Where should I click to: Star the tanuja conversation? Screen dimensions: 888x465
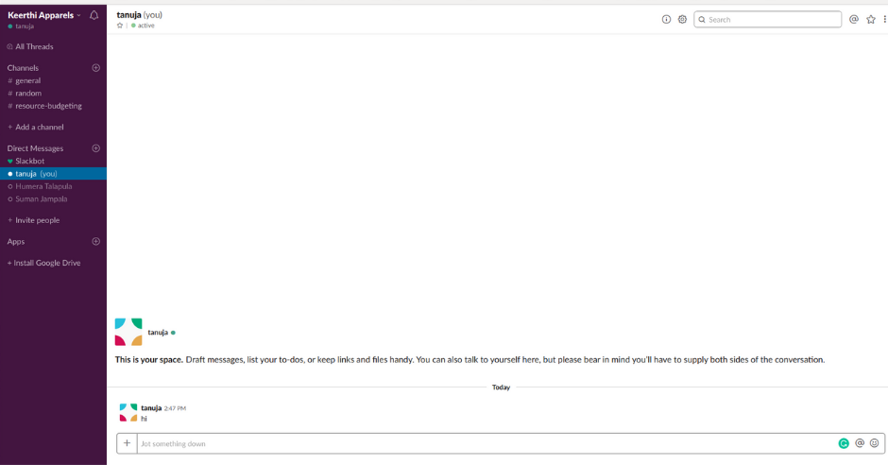click(x=120, y=26)
